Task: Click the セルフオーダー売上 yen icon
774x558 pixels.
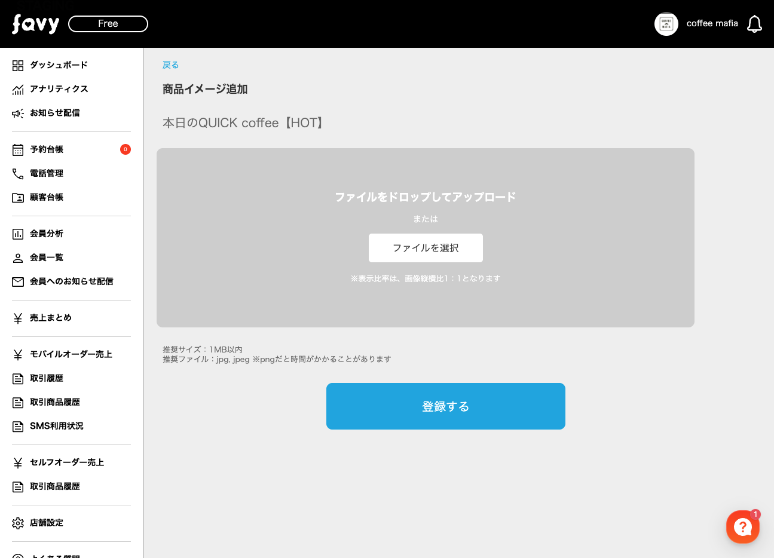Action: click(18, 462)
